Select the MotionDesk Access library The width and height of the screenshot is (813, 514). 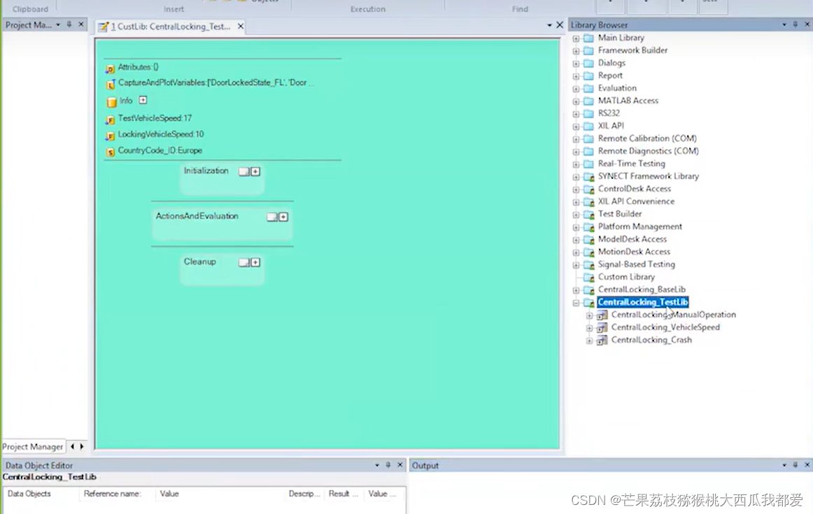[x=634, y=252]
